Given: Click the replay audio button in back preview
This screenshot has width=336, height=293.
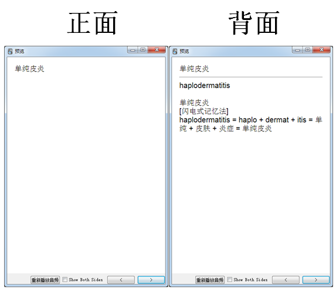Looking at the screenshot, I should click(x=210, y=280).
